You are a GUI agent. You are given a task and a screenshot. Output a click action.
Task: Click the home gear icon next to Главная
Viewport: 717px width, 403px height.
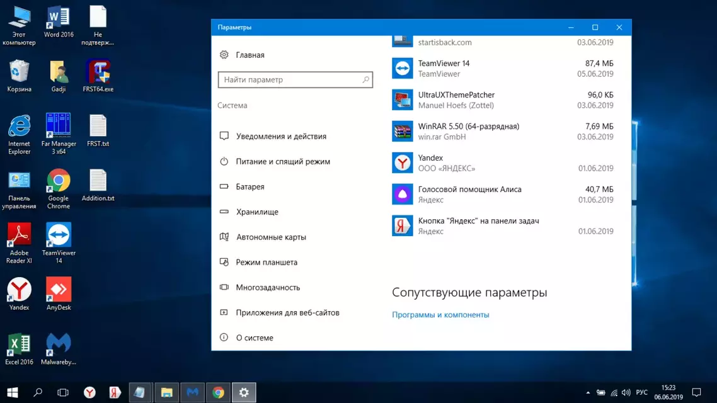coord(224,55)
